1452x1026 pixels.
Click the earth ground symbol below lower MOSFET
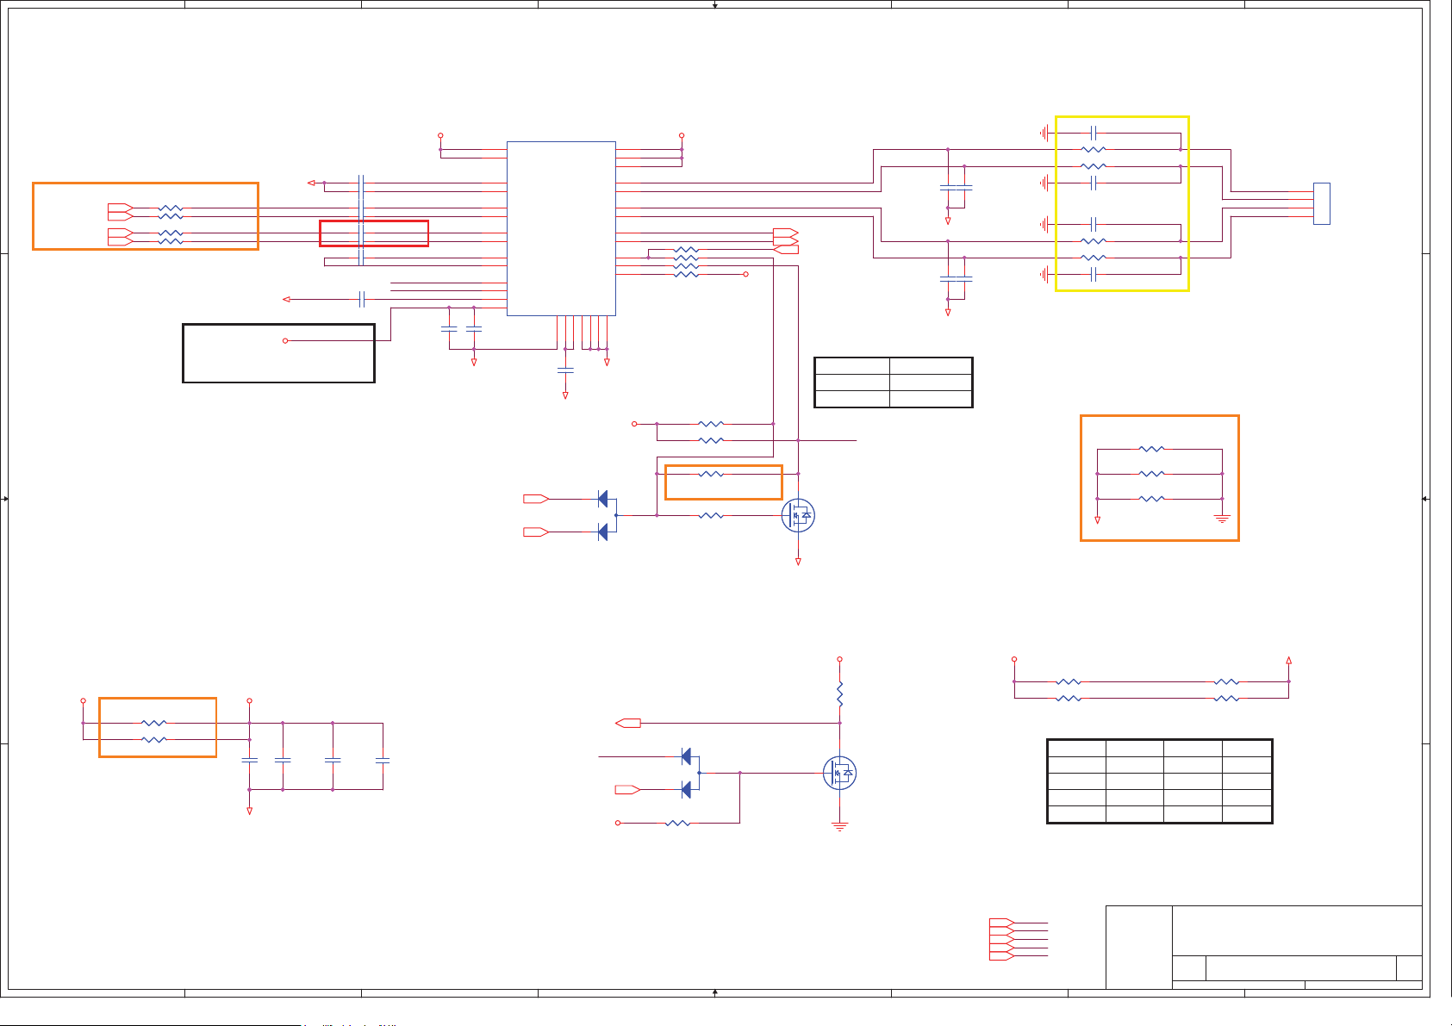click(x=839, y=826)
